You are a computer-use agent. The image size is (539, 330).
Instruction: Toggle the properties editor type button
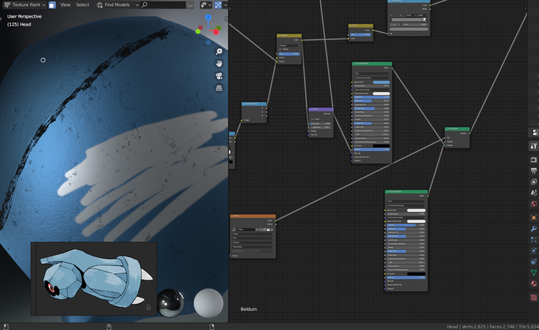pos(535,132)
